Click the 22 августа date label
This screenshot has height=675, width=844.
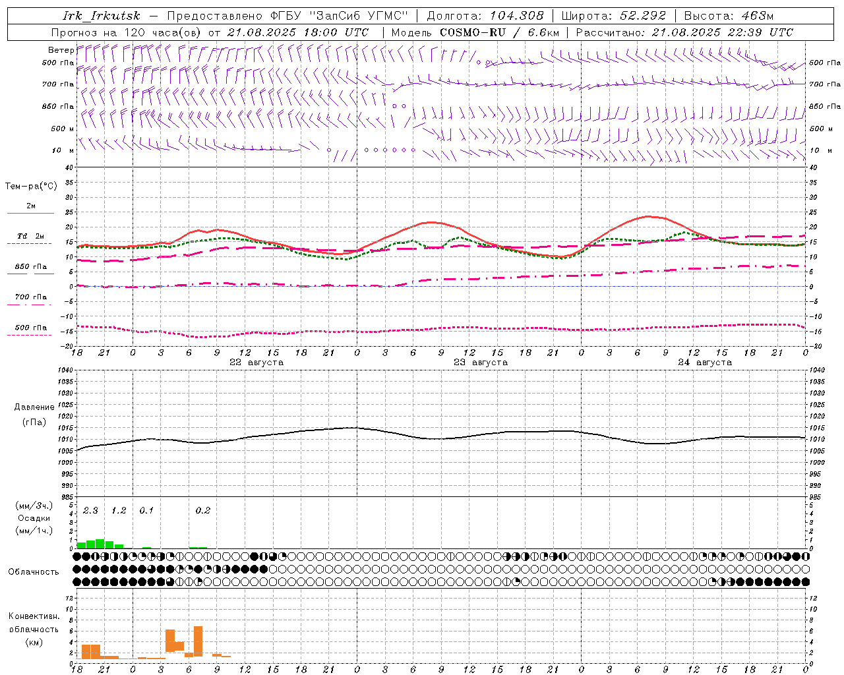click(256, 363)
